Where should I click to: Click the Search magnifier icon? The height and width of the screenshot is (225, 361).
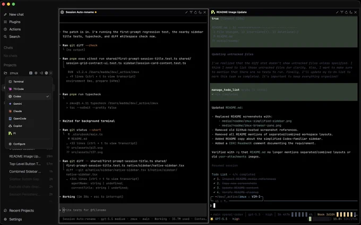[5, 37]
